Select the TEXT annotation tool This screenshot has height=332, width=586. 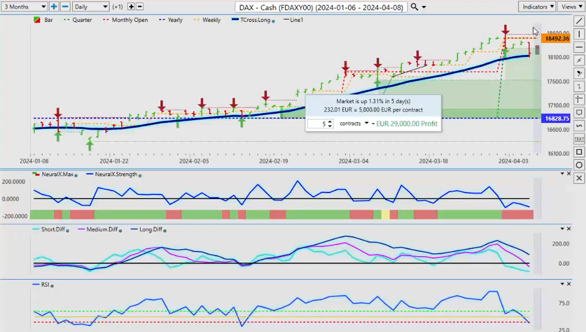(579, 139)
